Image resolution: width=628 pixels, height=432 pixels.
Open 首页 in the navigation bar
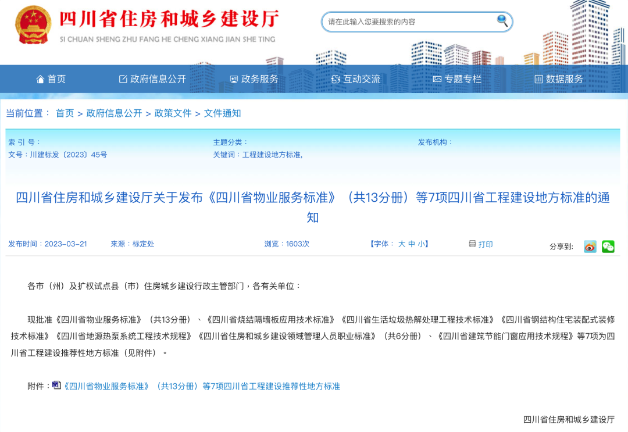point(51,79)
